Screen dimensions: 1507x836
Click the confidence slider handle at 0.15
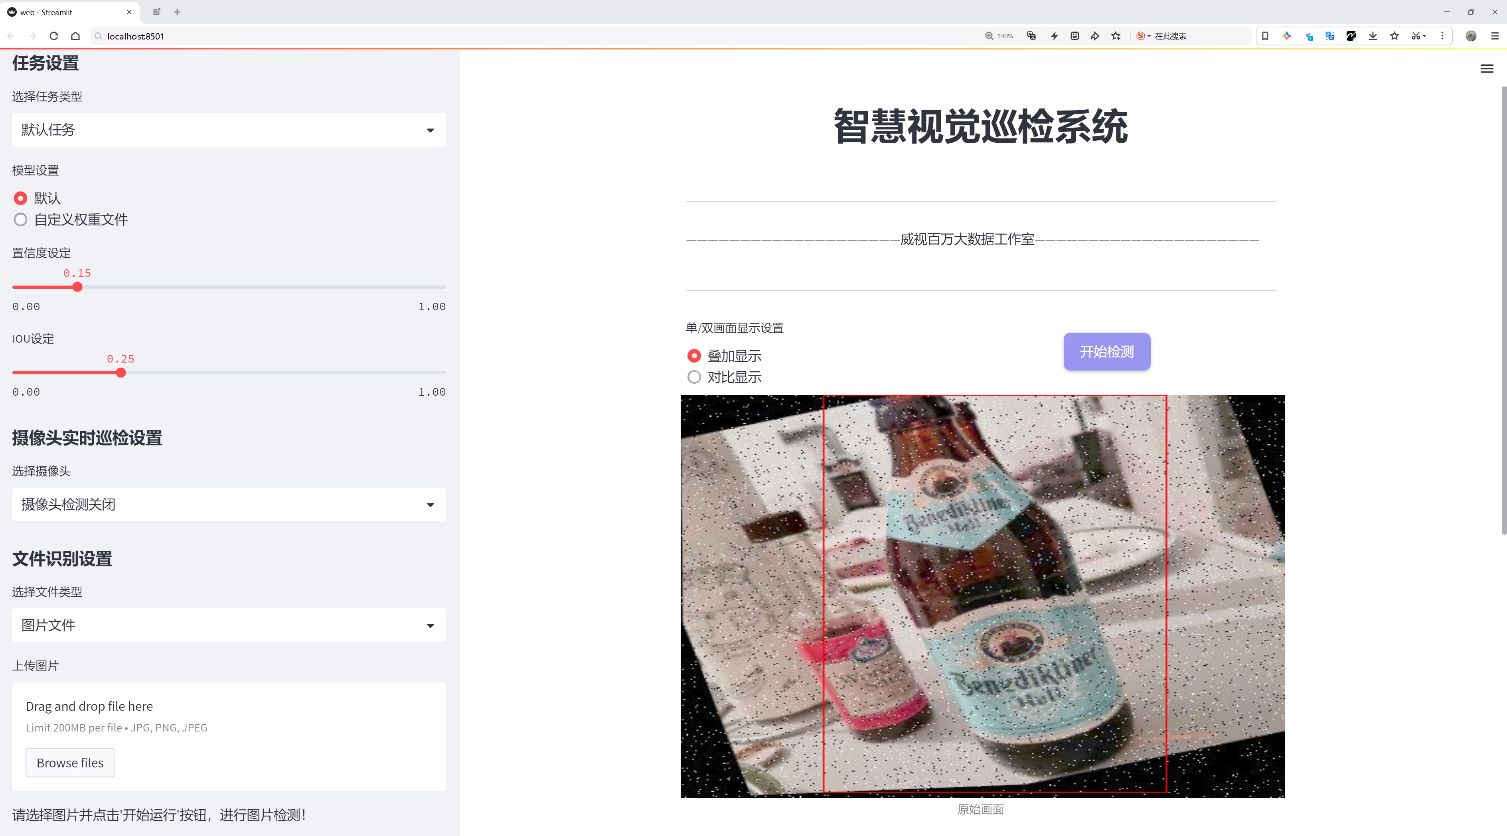(x=77, y=287)
